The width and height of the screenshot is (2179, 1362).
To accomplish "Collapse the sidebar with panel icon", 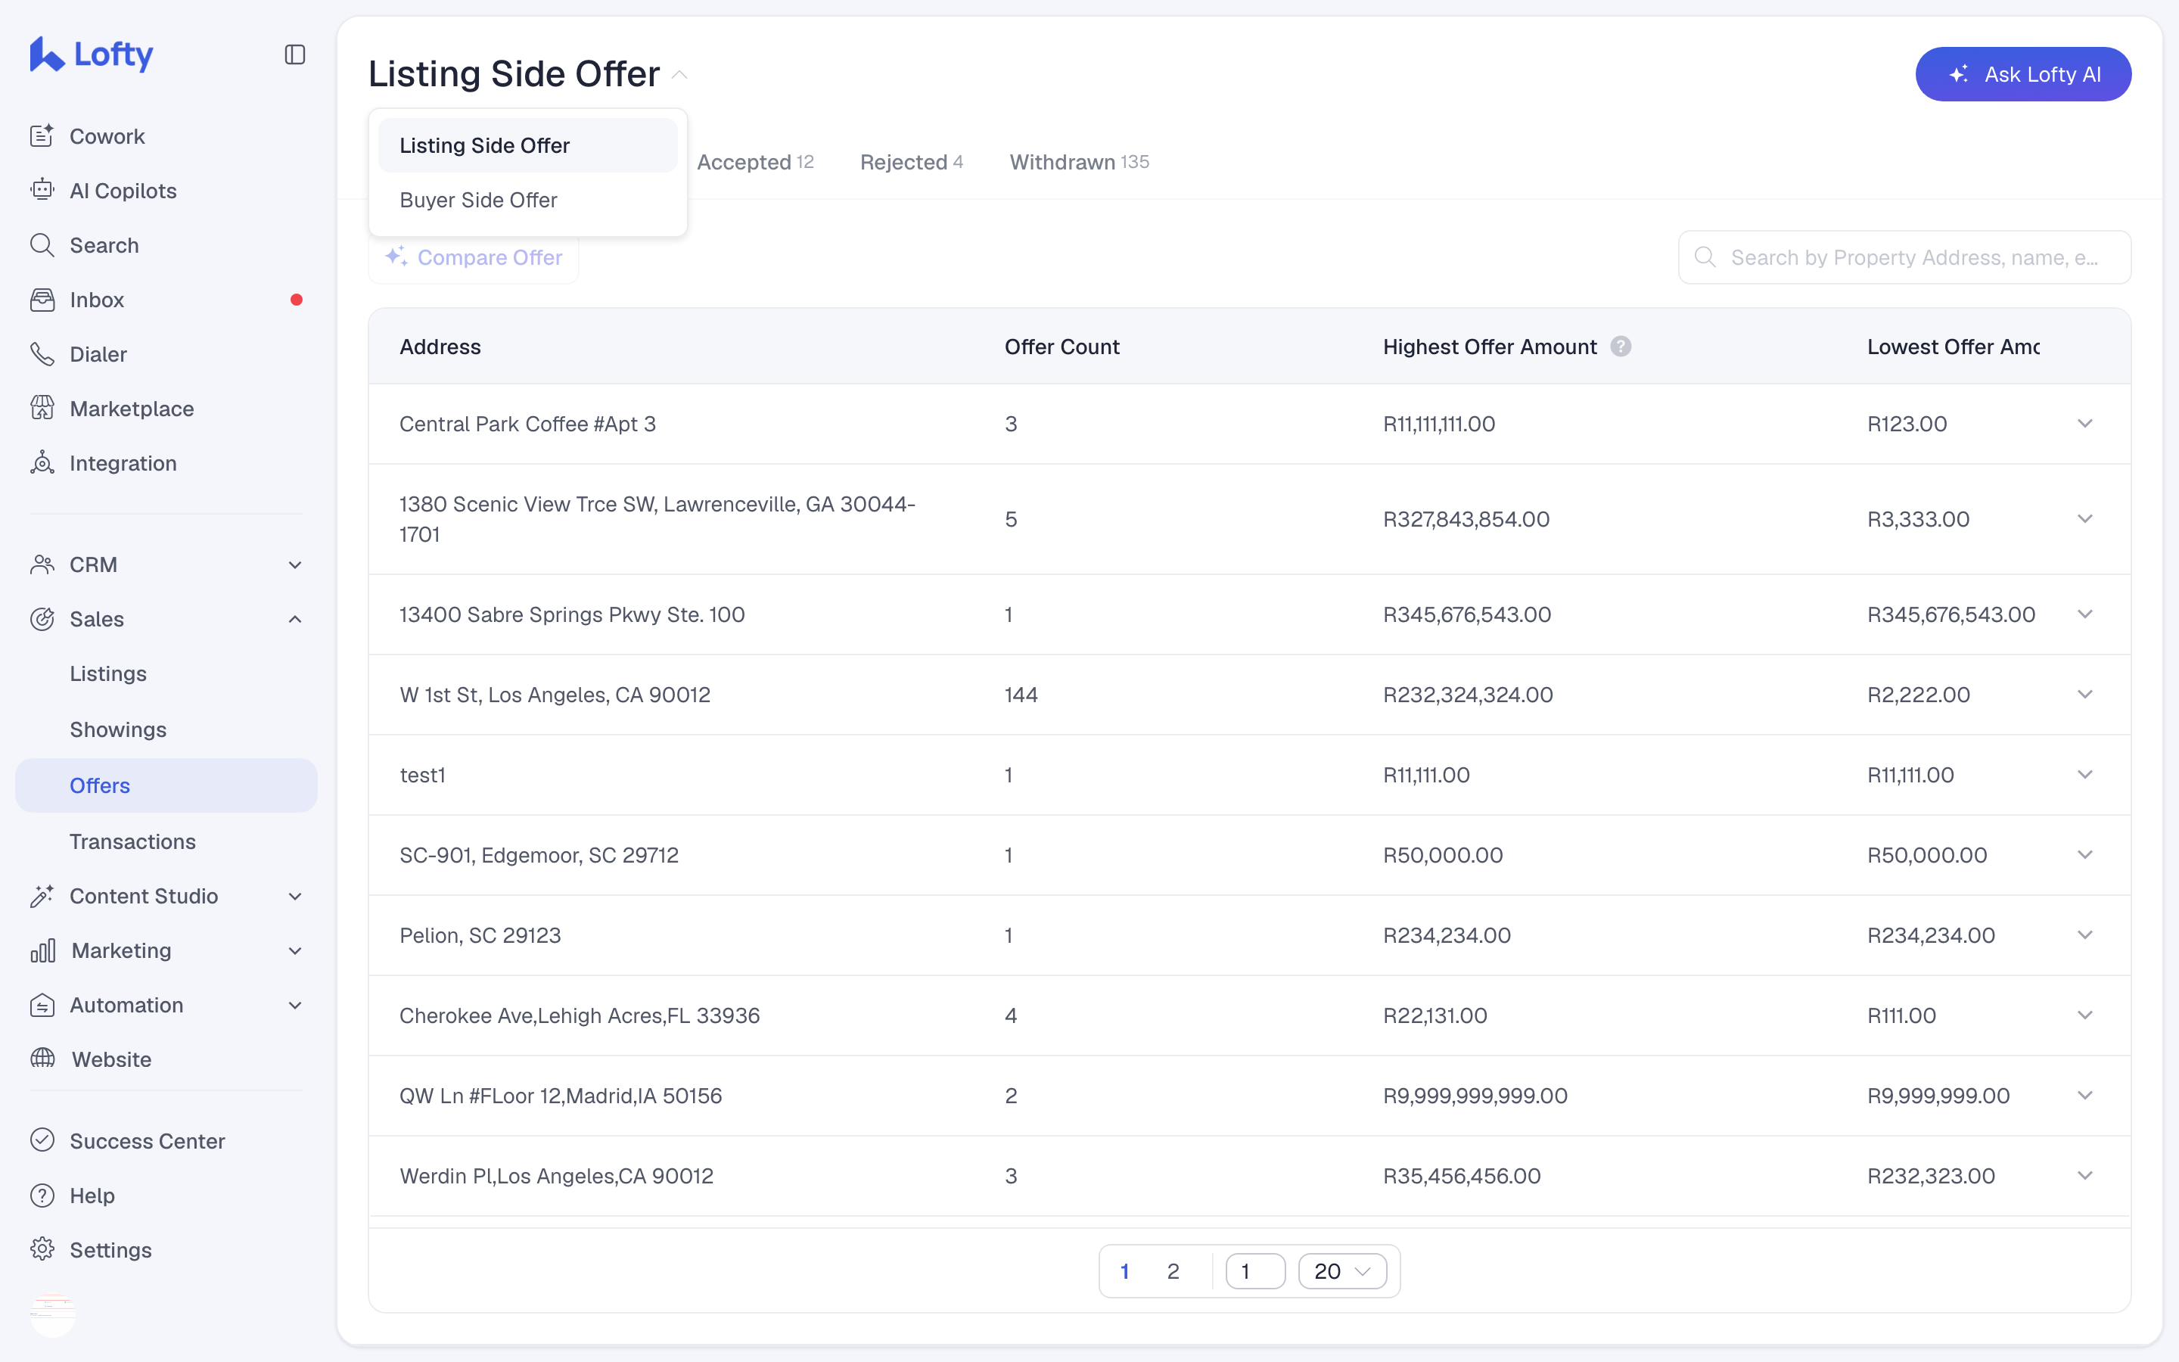I will (x=294, y=55).
